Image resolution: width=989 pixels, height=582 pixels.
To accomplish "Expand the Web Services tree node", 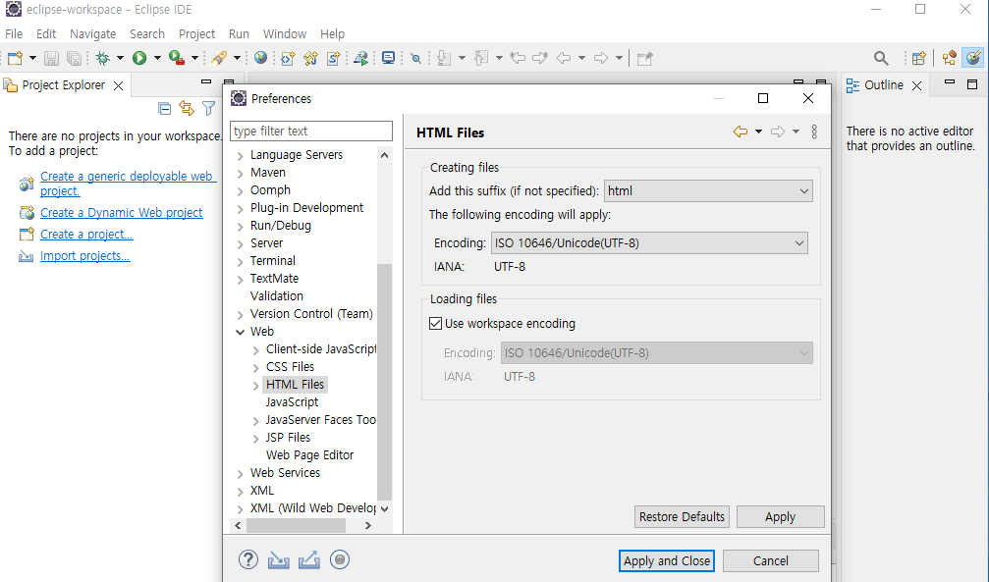I will click(x=241, y=473).
